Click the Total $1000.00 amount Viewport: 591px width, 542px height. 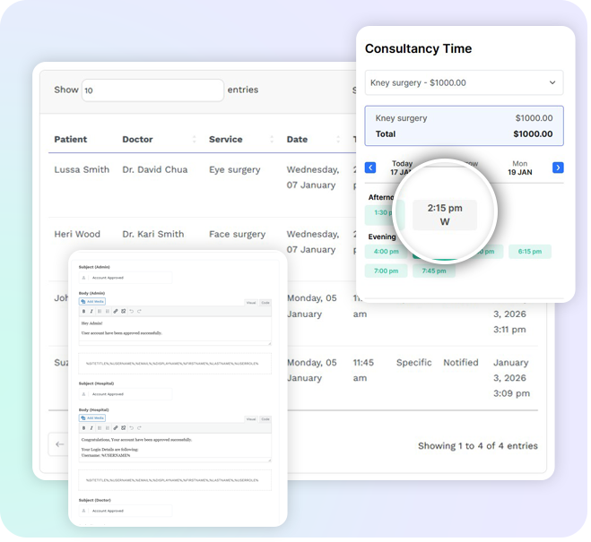(533, 134)
